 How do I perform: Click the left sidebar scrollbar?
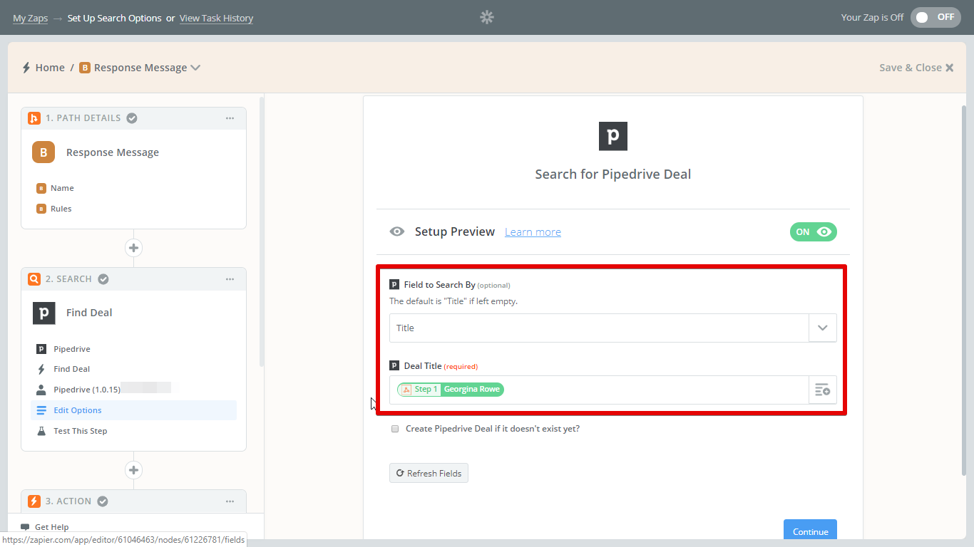[262, 231]
